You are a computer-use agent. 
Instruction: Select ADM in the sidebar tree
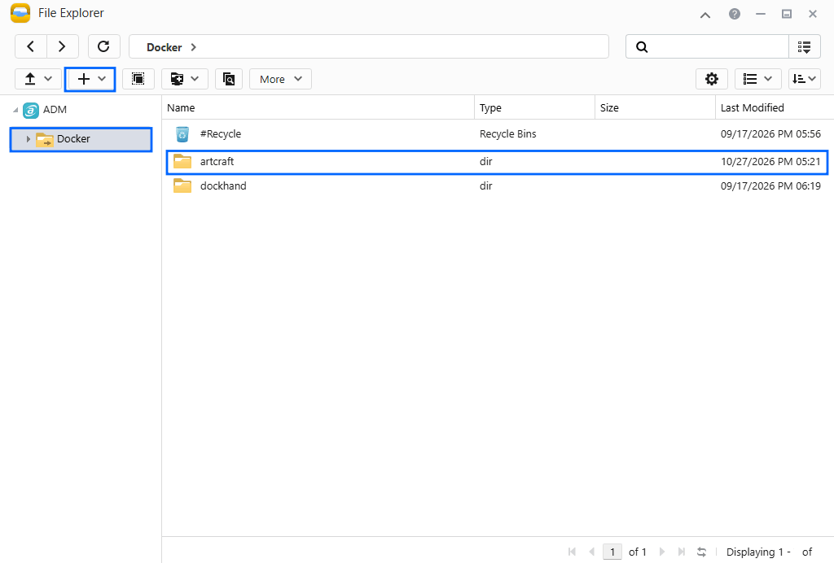[55, 110]
